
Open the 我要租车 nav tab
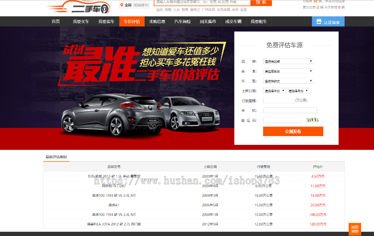259,22
